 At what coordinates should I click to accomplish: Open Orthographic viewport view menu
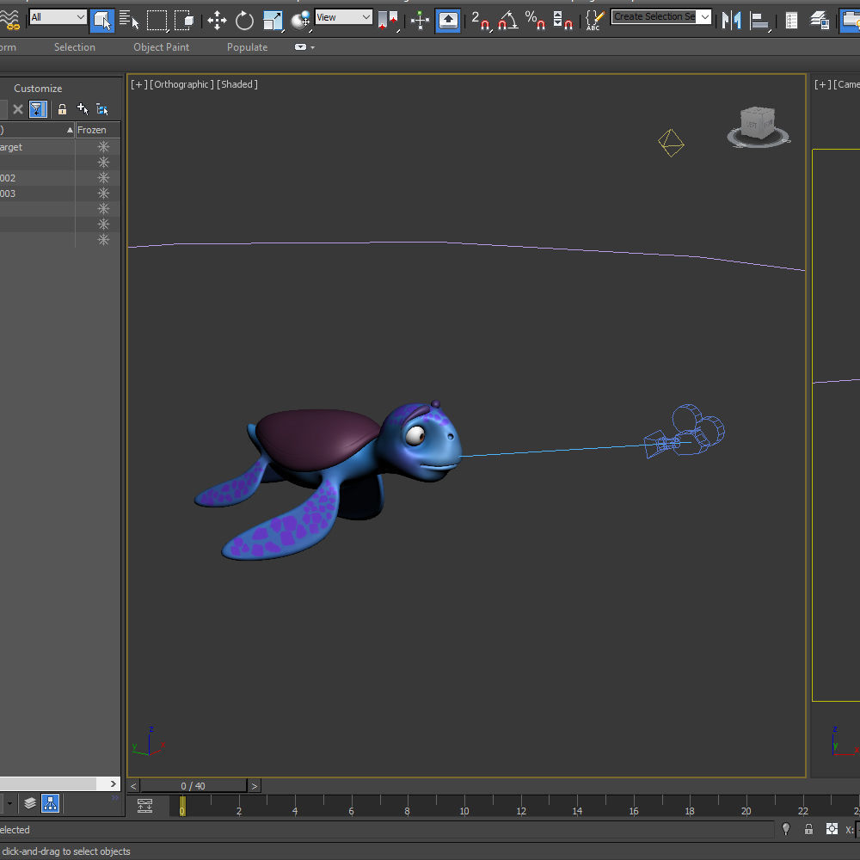pyautogui.click(x=181, y=84)
